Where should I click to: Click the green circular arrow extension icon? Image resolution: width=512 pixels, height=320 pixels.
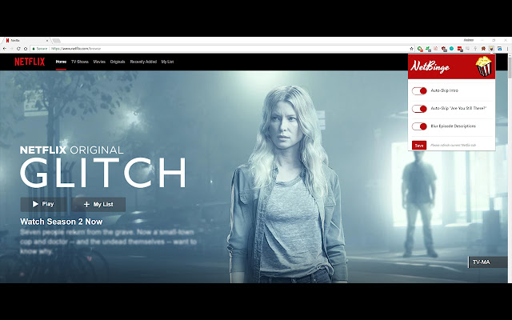coord(420,49)
